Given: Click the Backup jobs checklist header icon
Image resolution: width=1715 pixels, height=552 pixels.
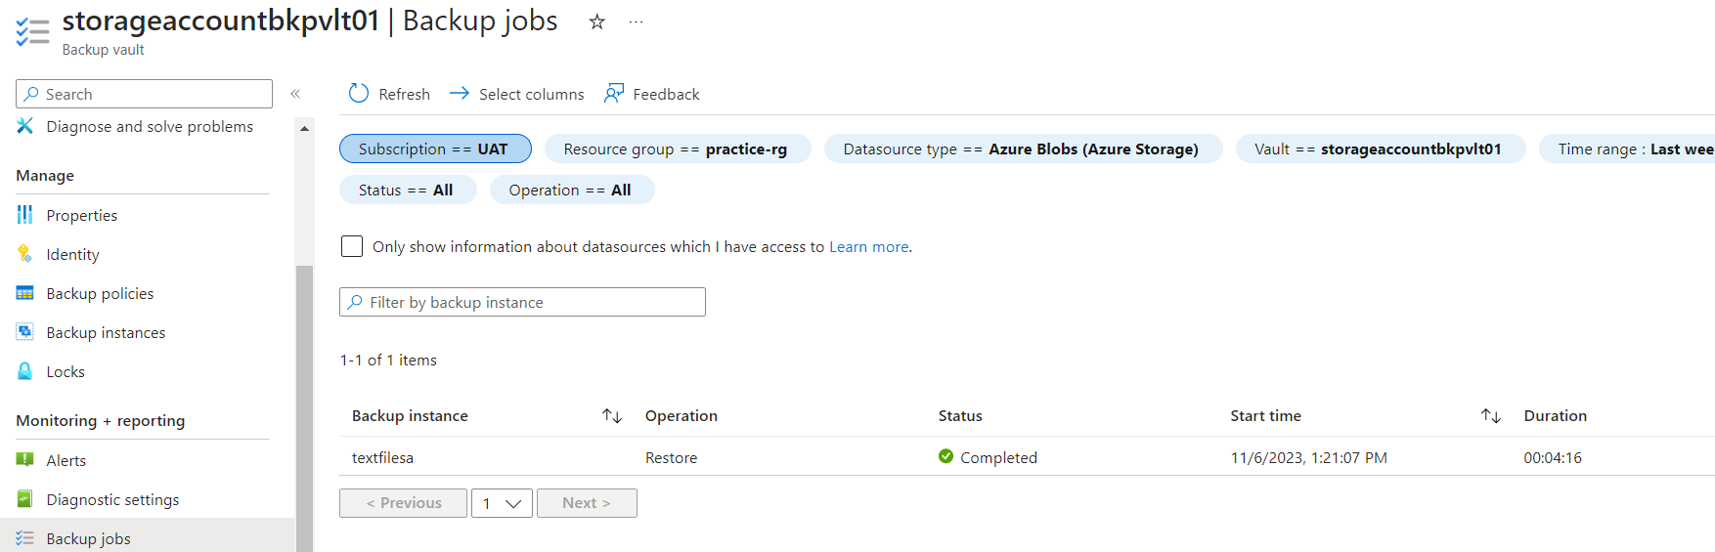Looking at the screenshot, I should point(32,31).
